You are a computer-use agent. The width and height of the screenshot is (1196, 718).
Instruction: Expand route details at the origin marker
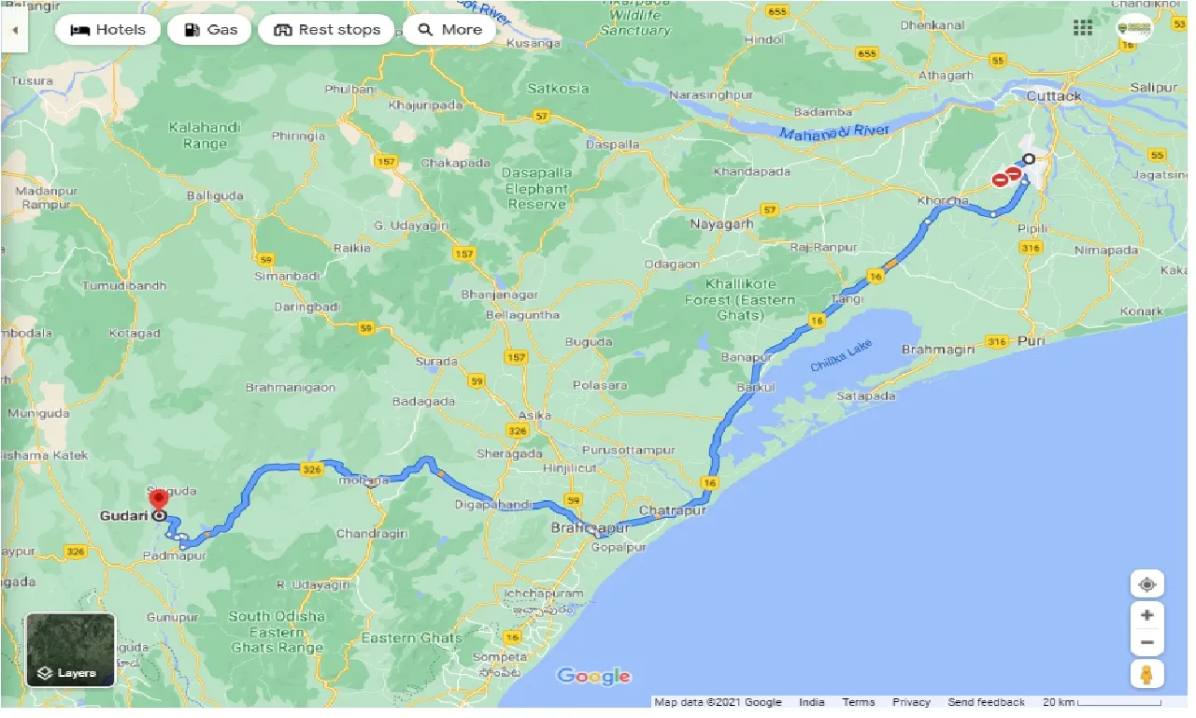pos(1028,160)
